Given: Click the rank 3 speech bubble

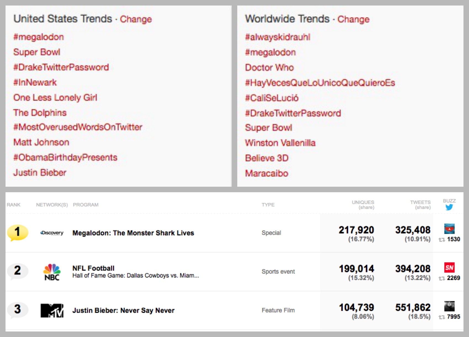Looking at the screenshot, I should (x=17, y=310).
